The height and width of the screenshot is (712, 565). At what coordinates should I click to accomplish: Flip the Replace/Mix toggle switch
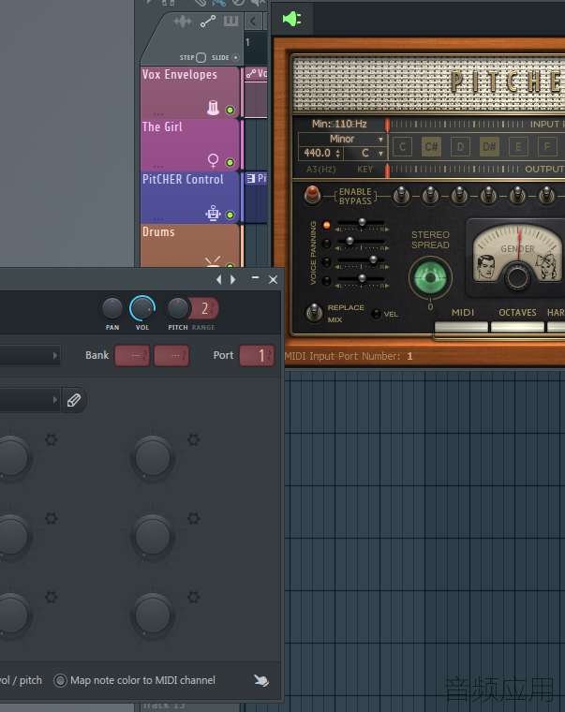pos(314,312)
